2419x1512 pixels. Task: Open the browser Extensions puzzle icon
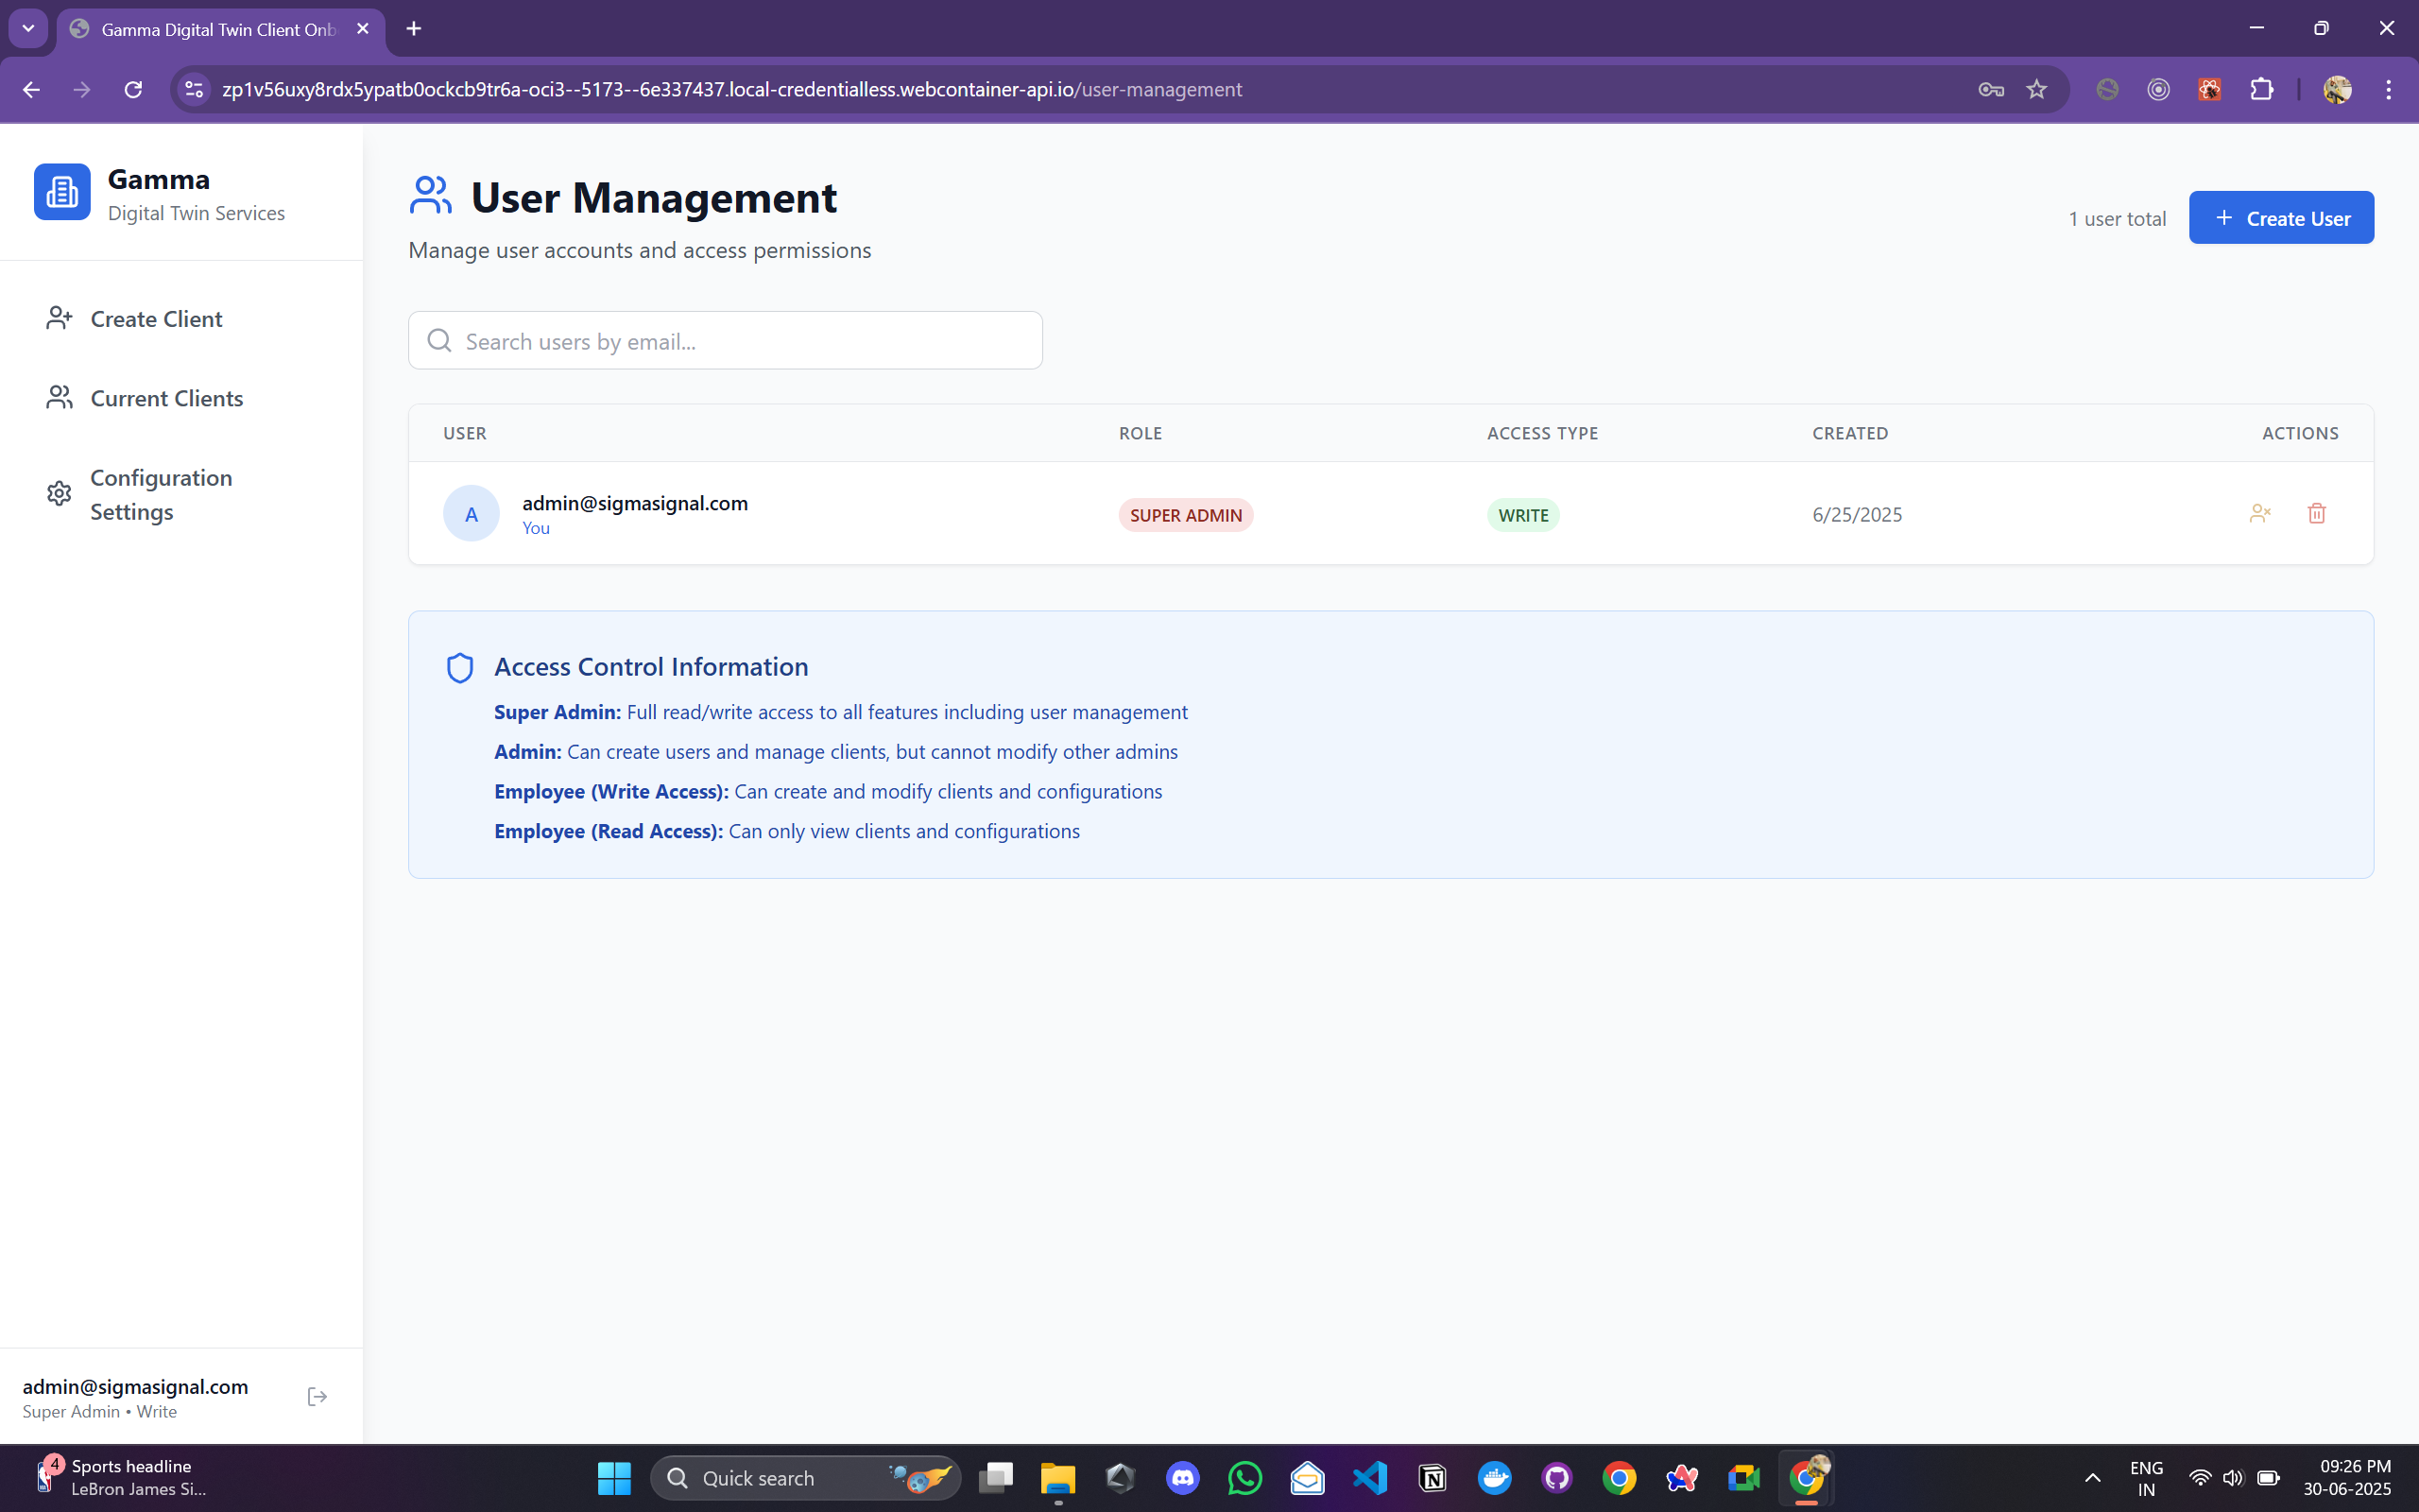(x=2261, y=90)
